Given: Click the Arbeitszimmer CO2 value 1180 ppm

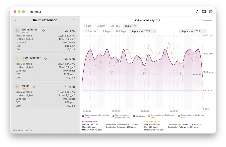Looking at the screenshot, I should 69,74.
